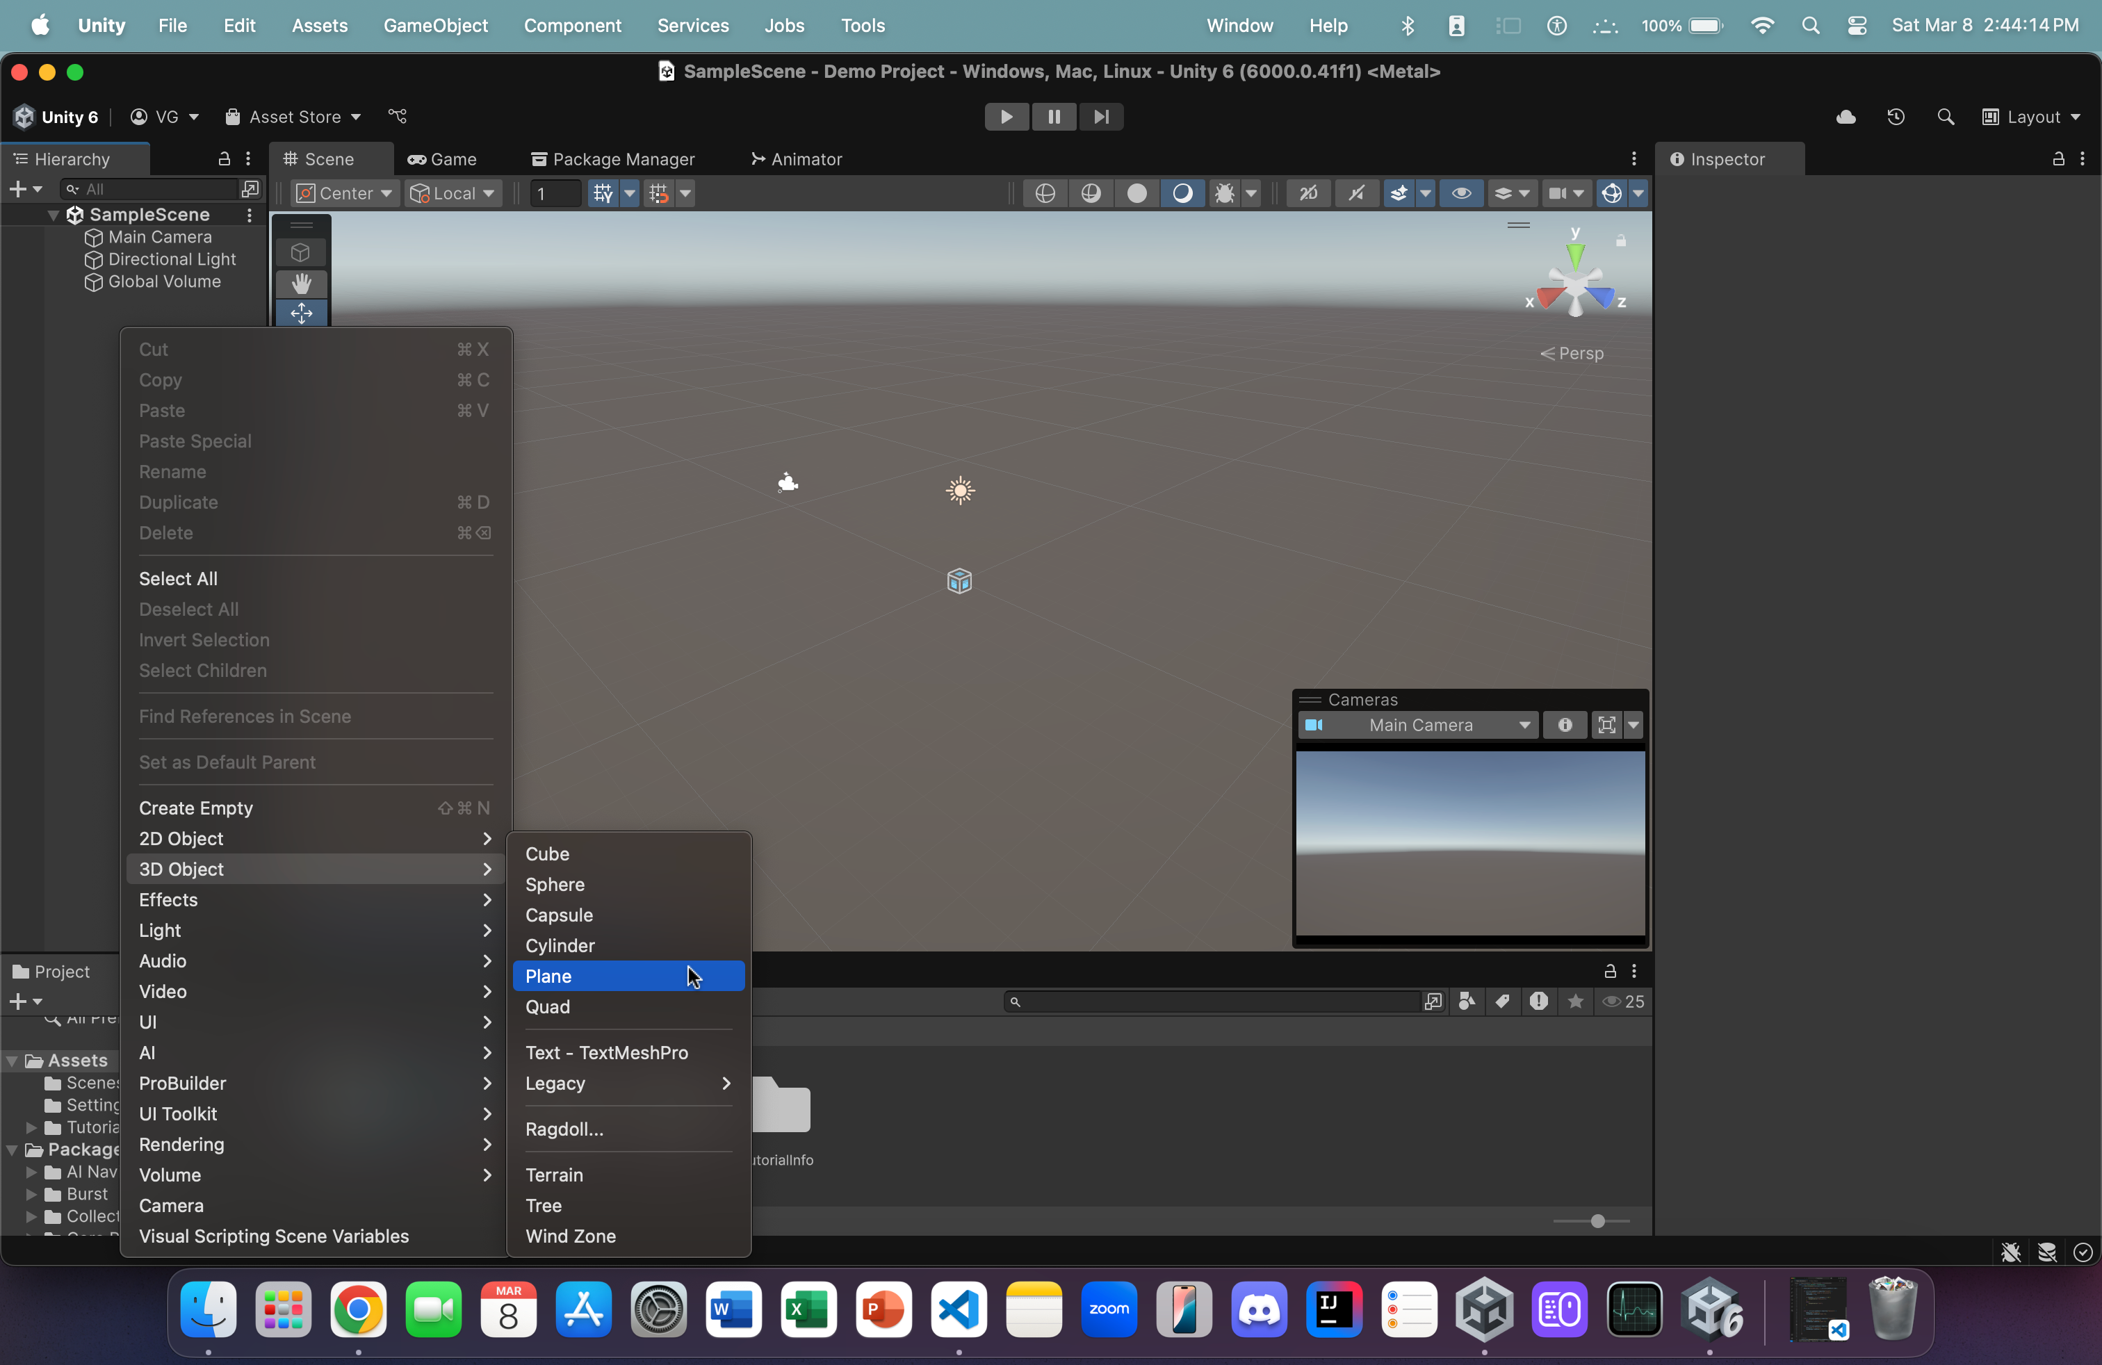The width and height of the screenshot is (2102, 1365).
Task: Click the global search magnifier in toolbar
Action: [1945, 117]
